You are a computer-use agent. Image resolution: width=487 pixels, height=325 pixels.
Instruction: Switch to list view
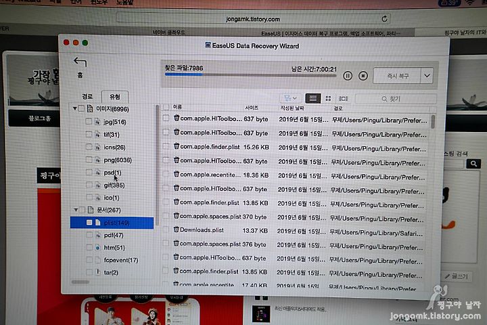pyautogui.click(x=313, y=98)
